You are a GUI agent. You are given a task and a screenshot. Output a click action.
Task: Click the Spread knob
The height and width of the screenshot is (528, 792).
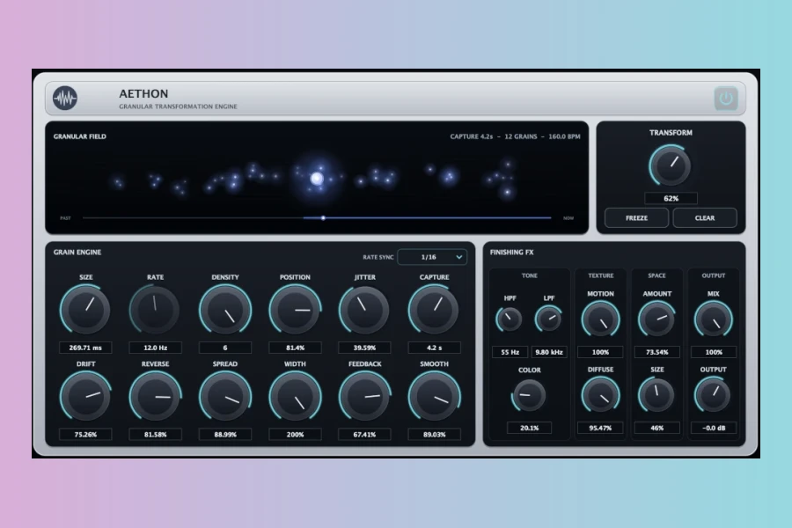[x=224, y=396]
